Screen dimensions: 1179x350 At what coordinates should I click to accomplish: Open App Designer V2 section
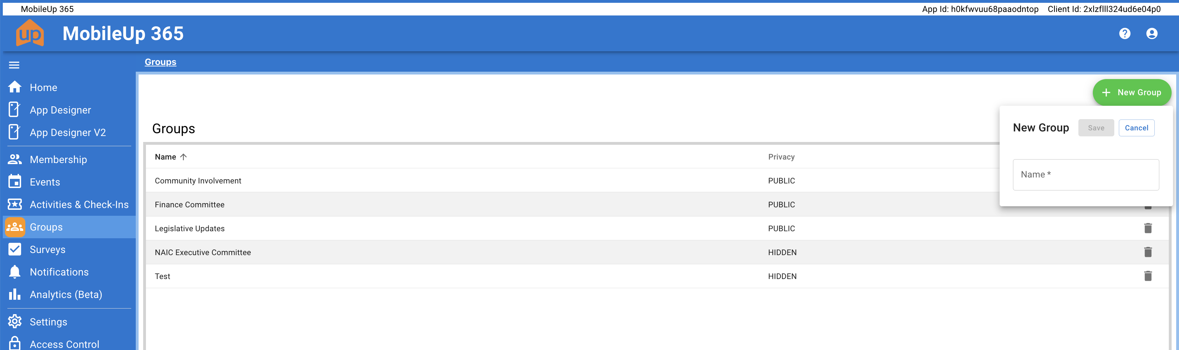pyautogui.click(x=67, y=133)
